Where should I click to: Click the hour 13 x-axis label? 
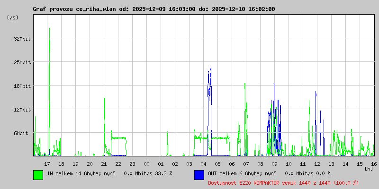coord(331,164)
